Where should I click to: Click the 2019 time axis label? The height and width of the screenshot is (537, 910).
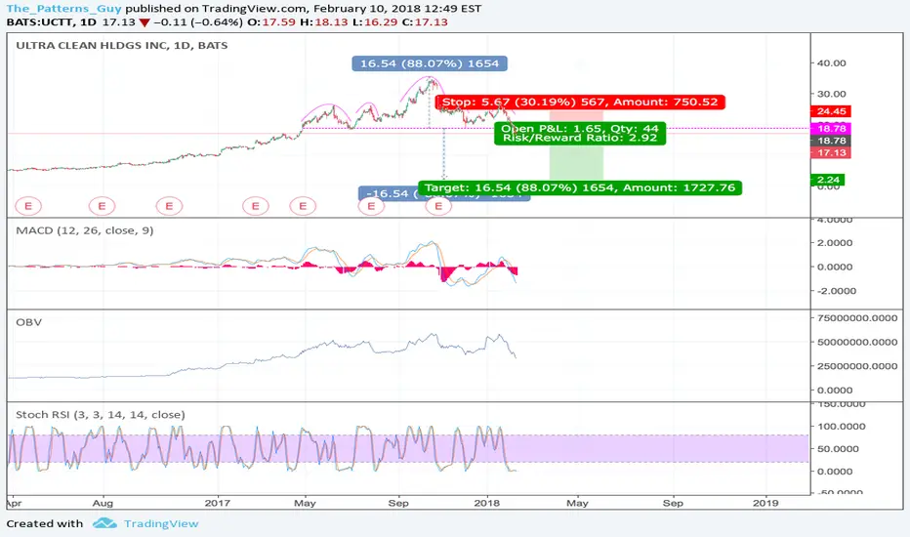[765, 503]
